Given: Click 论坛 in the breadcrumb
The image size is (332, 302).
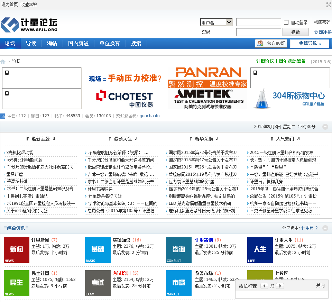Looking at the screenshot, I should click(16, 62).
